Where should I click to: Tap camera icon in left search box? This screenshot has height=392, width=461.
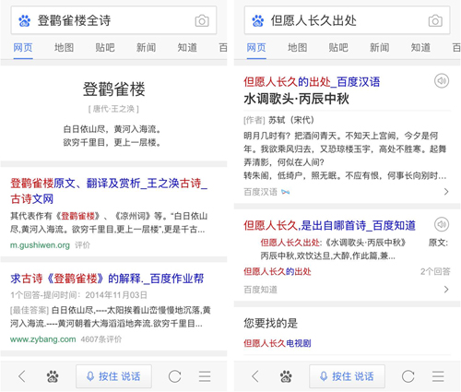pos(202,21)
